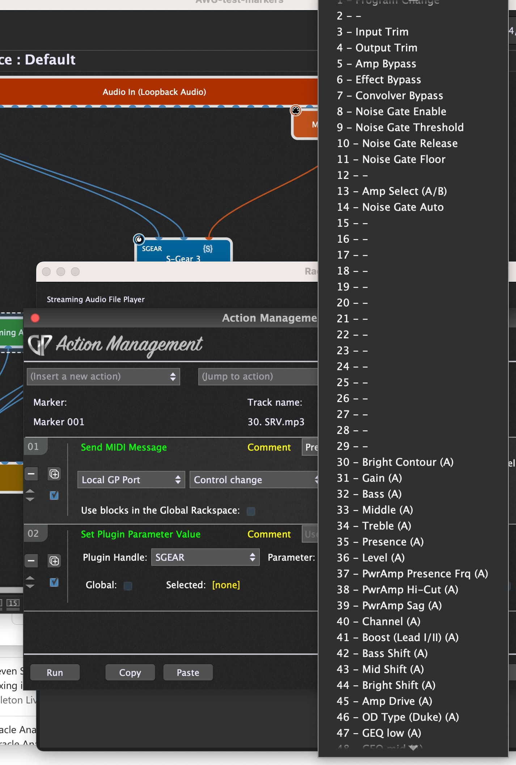This screenshot has width=516, height=765.
Task: Choose 45 – Amp Drive (A)
Action: click(413, 701)
